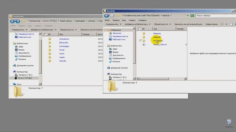The height and width of the screenshot is (132, 236).
Task: Select Видео in FrontEnd2 navigation pane
Action: 21,50
